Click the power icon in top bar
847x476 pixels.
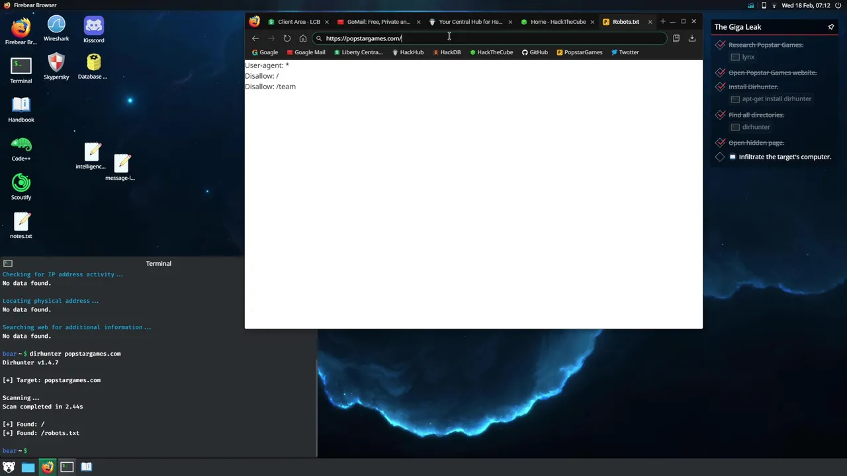pyautogui.click(x=839, y=5)
